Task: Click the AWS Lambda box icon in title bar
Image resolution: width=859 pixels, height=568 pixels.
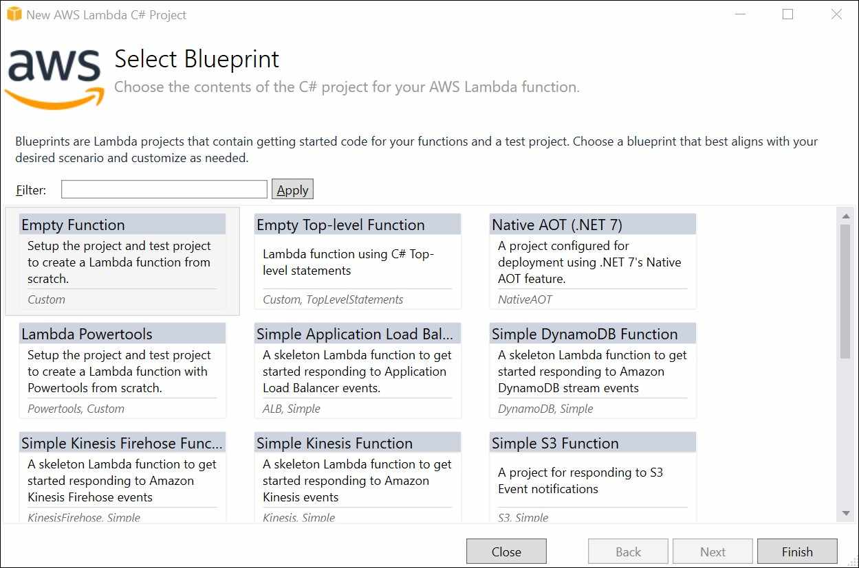Action: 14,14
